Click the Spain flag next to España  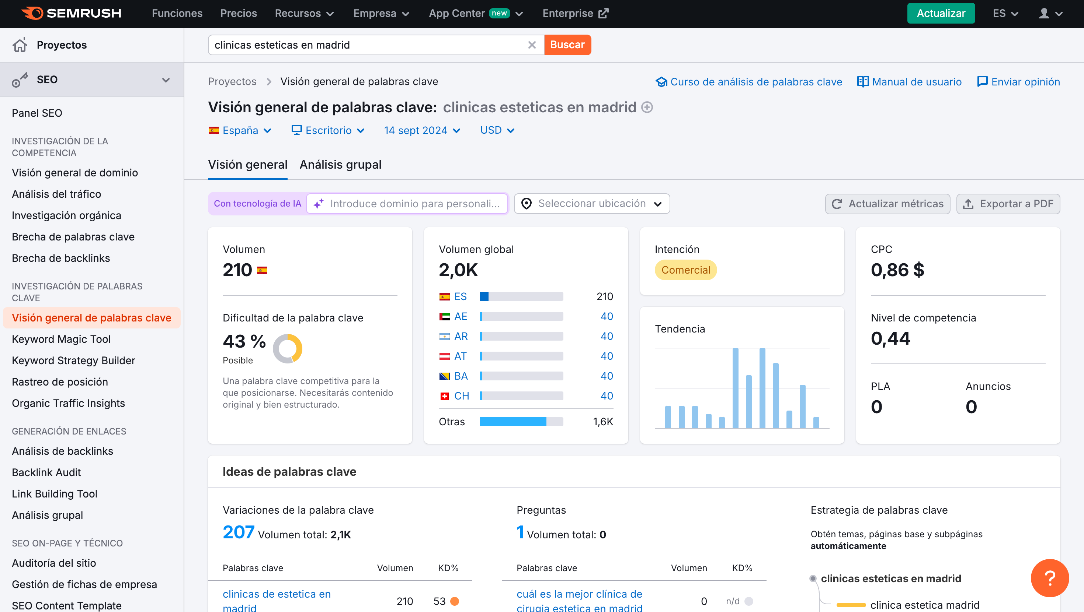(214, 130)
